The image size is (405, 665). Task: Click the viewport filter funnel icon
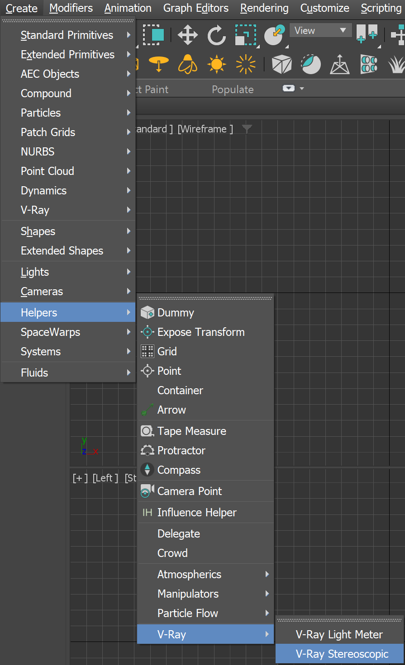247,129
